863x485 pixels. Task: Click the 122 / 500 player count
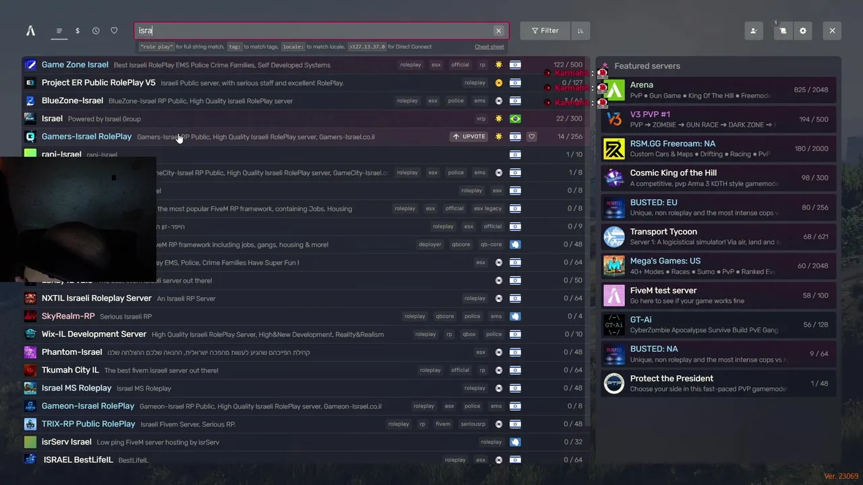(x=568, y=65)
